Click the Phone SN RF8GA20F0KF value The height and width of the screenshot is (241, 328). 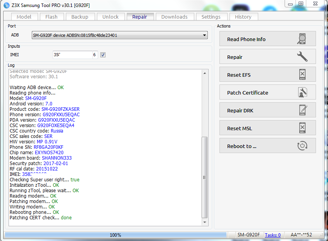48,147
